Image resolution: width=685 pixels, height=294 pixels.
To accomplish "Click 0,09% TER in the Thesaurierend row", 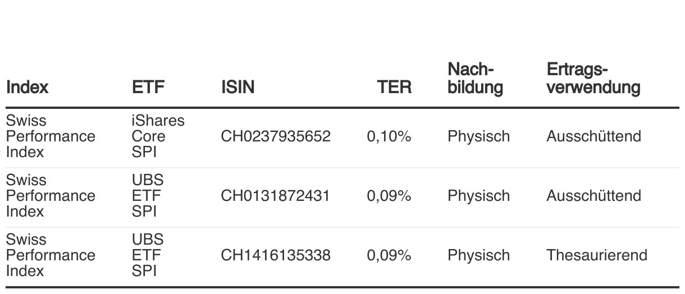I will 389,256.
